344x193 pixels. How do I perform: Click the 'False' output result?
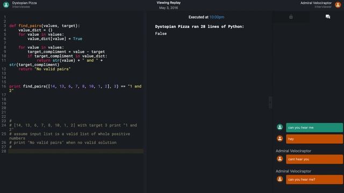click(x=161, y=33)
